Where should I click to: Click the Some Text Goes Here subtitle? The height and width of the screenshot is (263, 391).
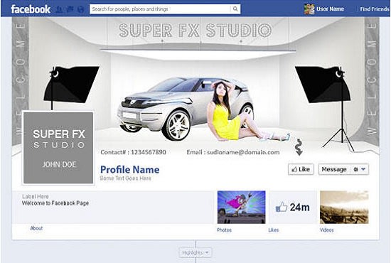125,178
